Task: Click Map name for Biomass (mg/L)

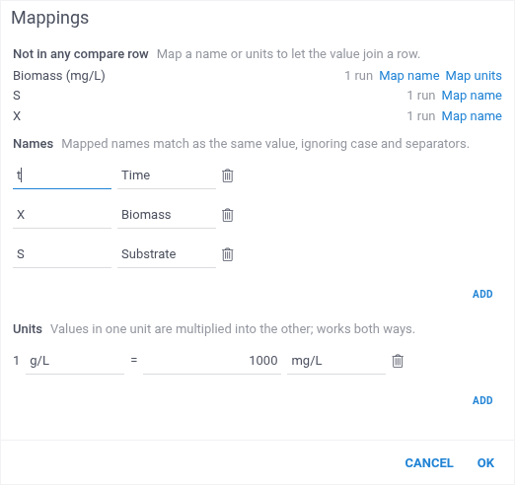Action: 409,76
